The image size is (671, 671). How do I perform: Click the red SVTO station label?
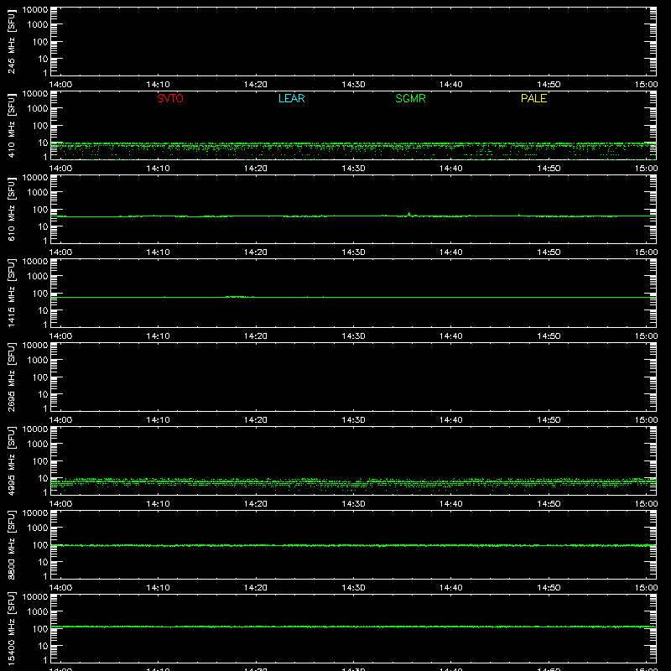170,98
